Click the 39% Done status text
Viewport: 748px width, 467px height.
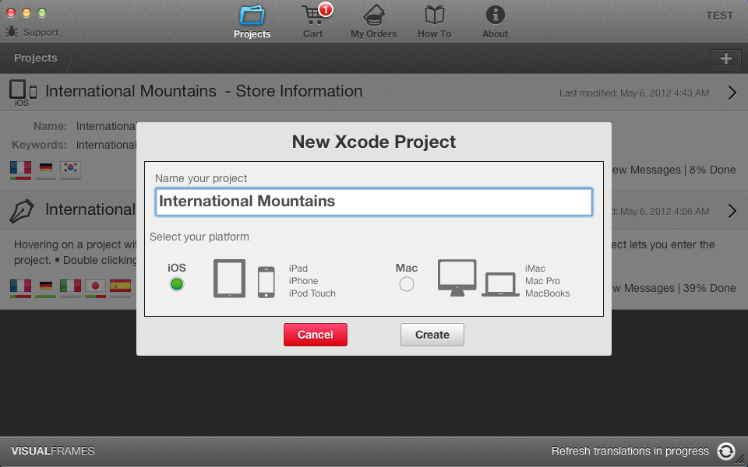tap(709, 288)
